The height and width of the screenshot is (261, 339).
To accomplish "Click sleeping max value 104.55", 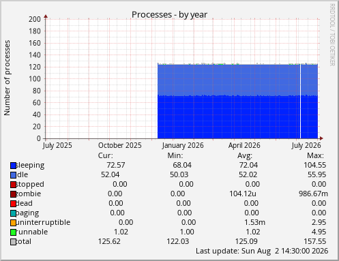I will point(315,165).
